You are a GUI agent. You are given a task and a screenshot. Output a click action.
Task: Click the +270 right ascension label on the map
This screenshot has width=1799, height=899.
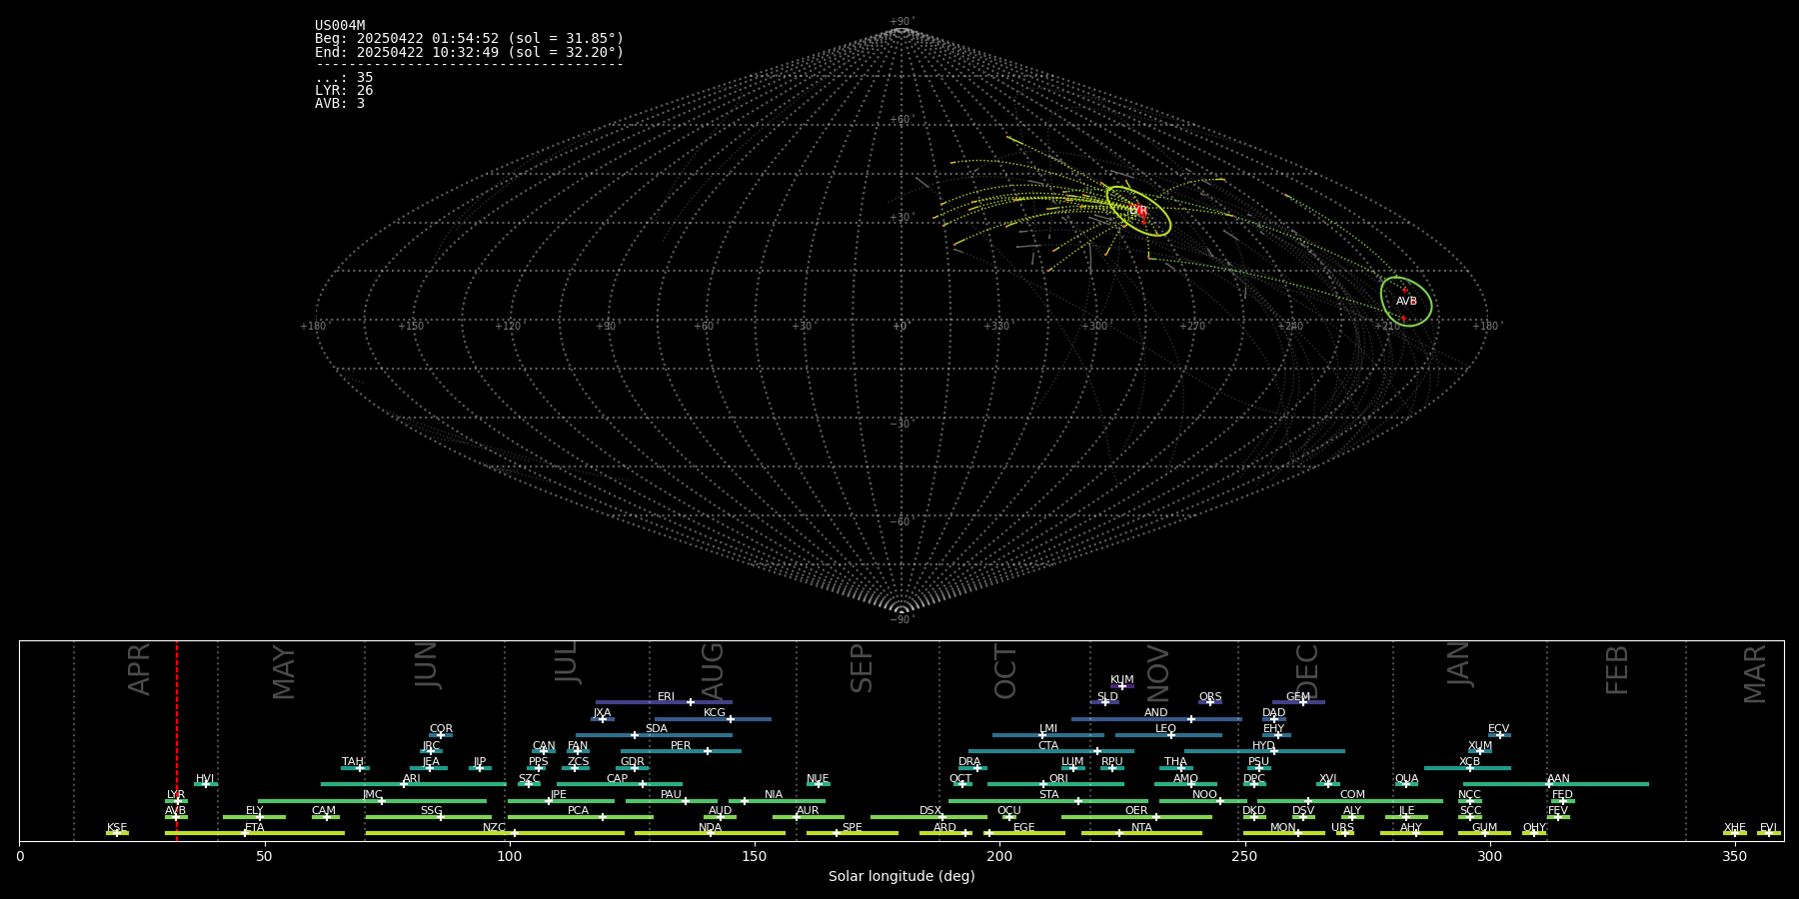[1192, 327]
